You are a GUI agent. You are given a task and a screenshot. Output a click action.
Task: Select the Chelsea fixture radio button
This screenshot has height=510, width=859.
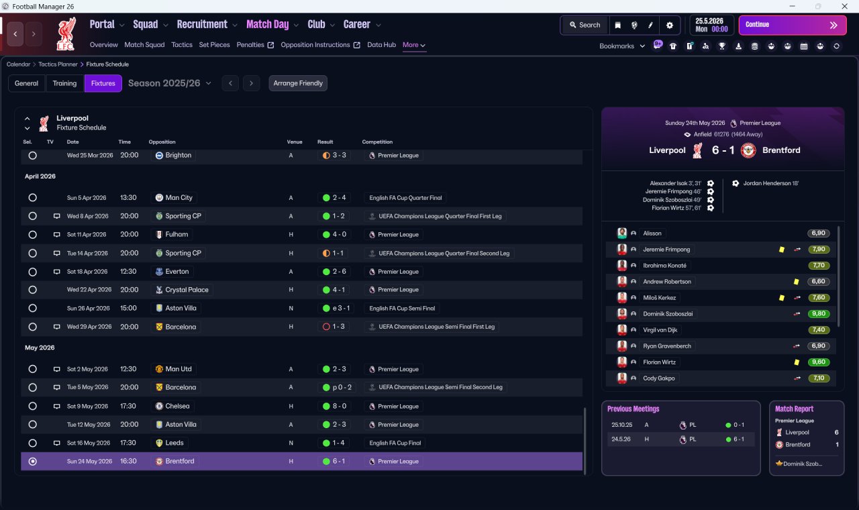click(x=32, y=406)
